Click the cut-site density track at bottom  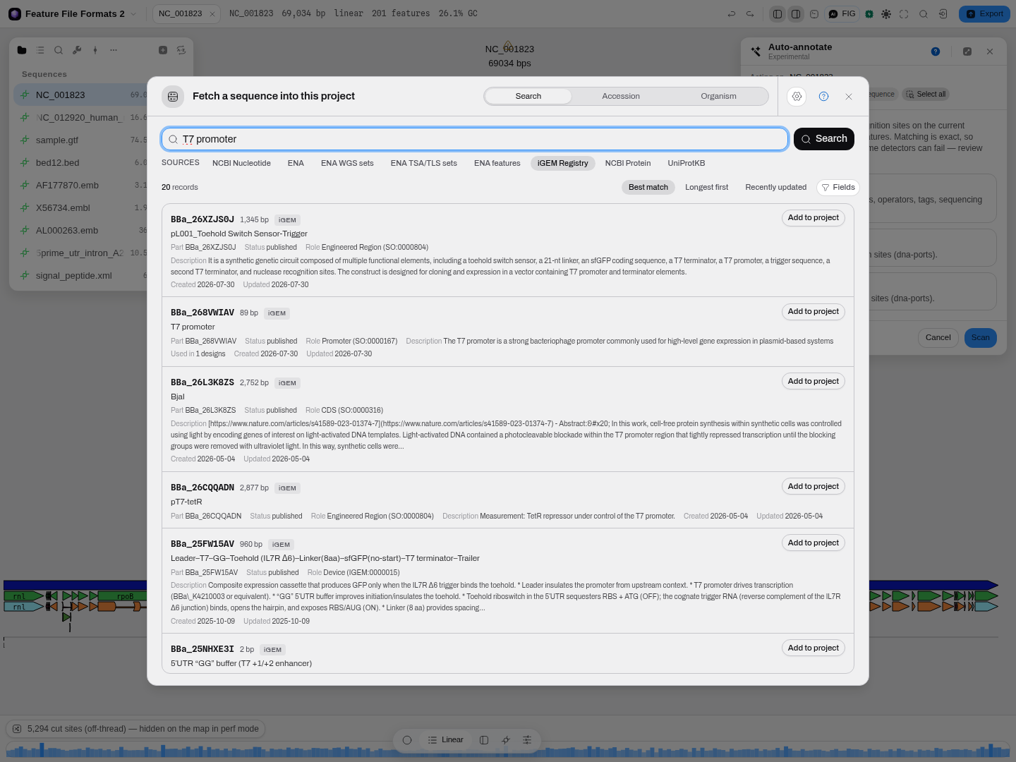[x=508, y=751]
